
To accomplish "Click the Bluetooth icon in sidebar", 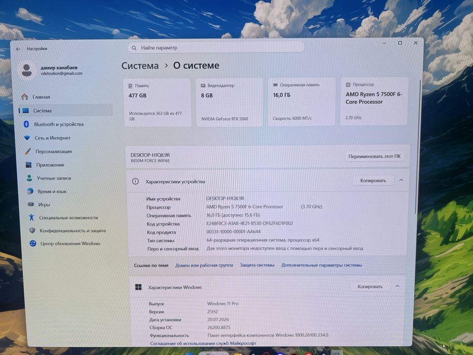I will (x=26, y=124).
